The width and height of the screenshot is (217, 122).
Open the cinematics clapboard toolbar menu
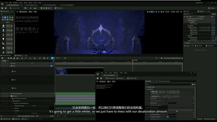[x=35, y=8]
